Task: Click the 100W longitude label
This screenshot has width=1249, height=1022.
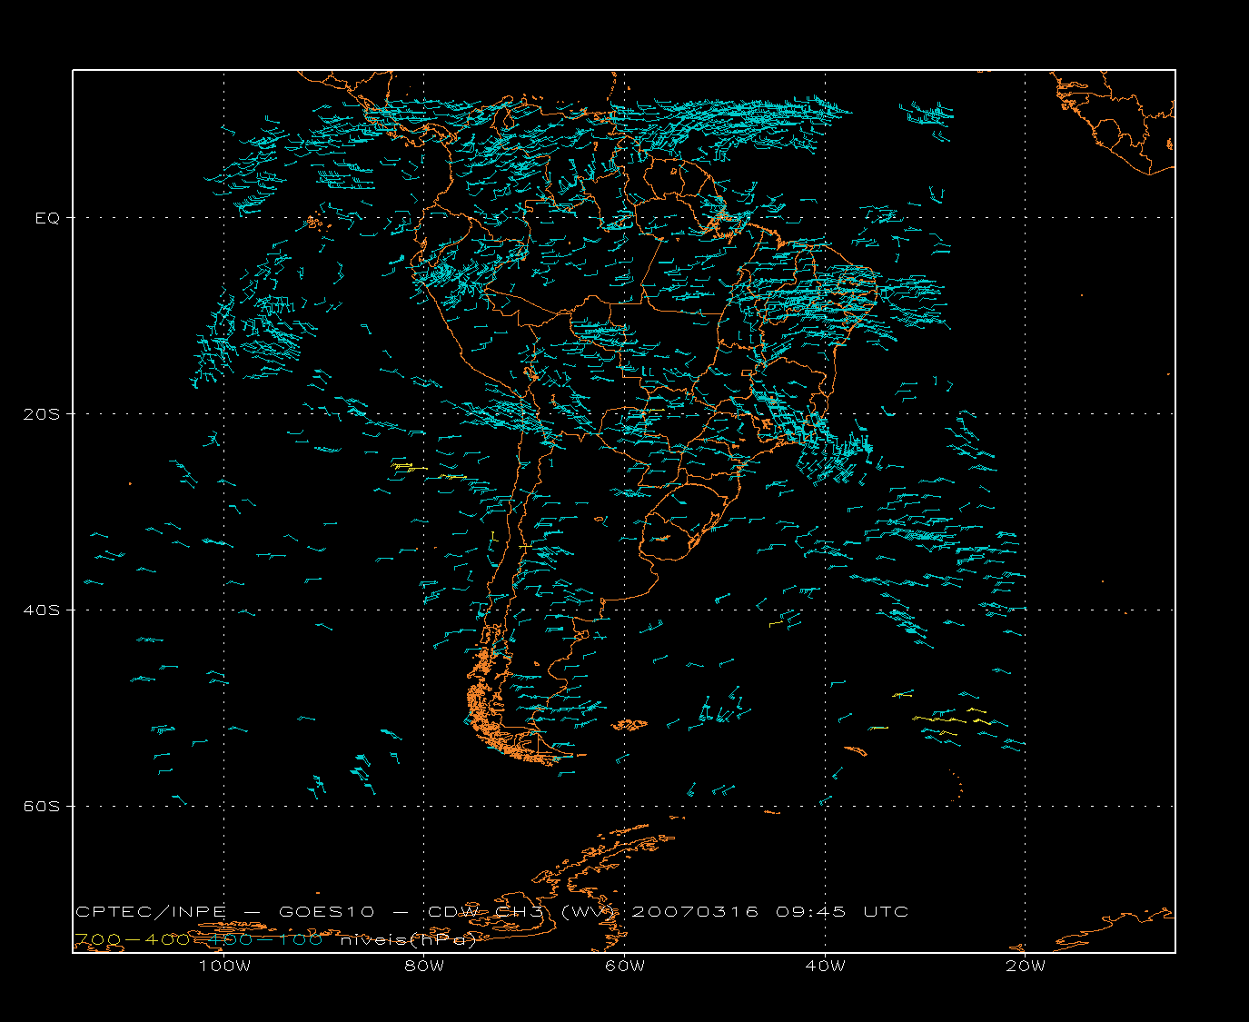Action: tap(224, 966)
